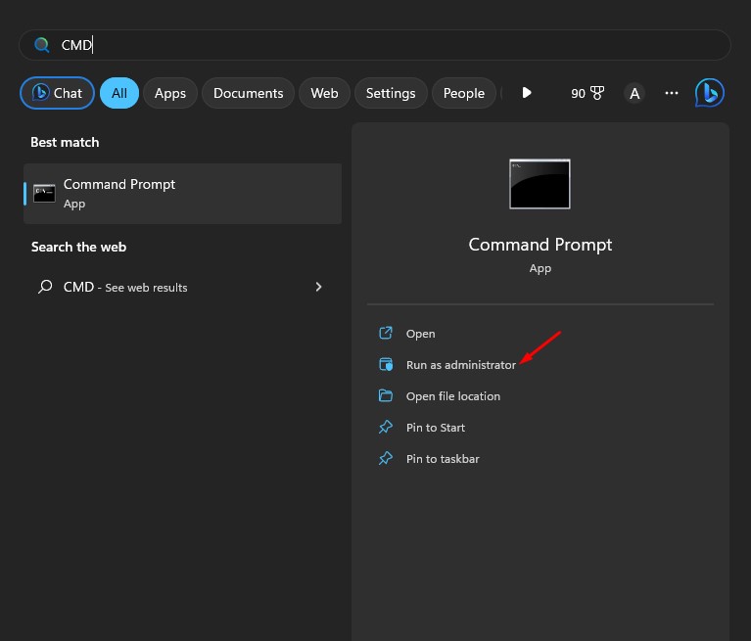Show more filters with play arrow
The height and width of the screenshot is (641, 751).
point(527,93)
